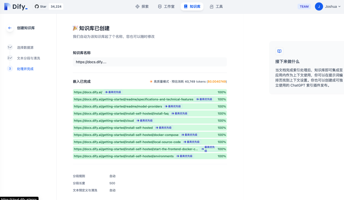Click the install-faq document row
The width and height of the screenshot is (344, 200).
pos(150,113)
